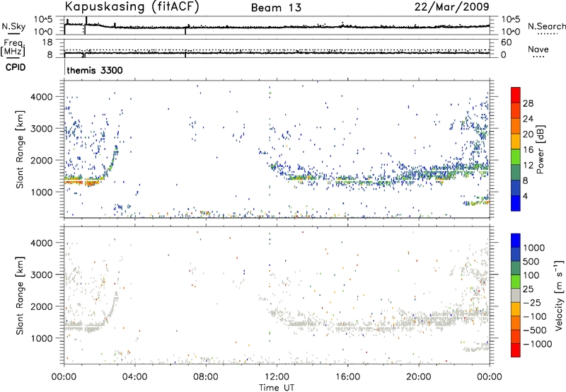
Task: Click the '-25' tick on the velocity colorbar
Action: 532,302
